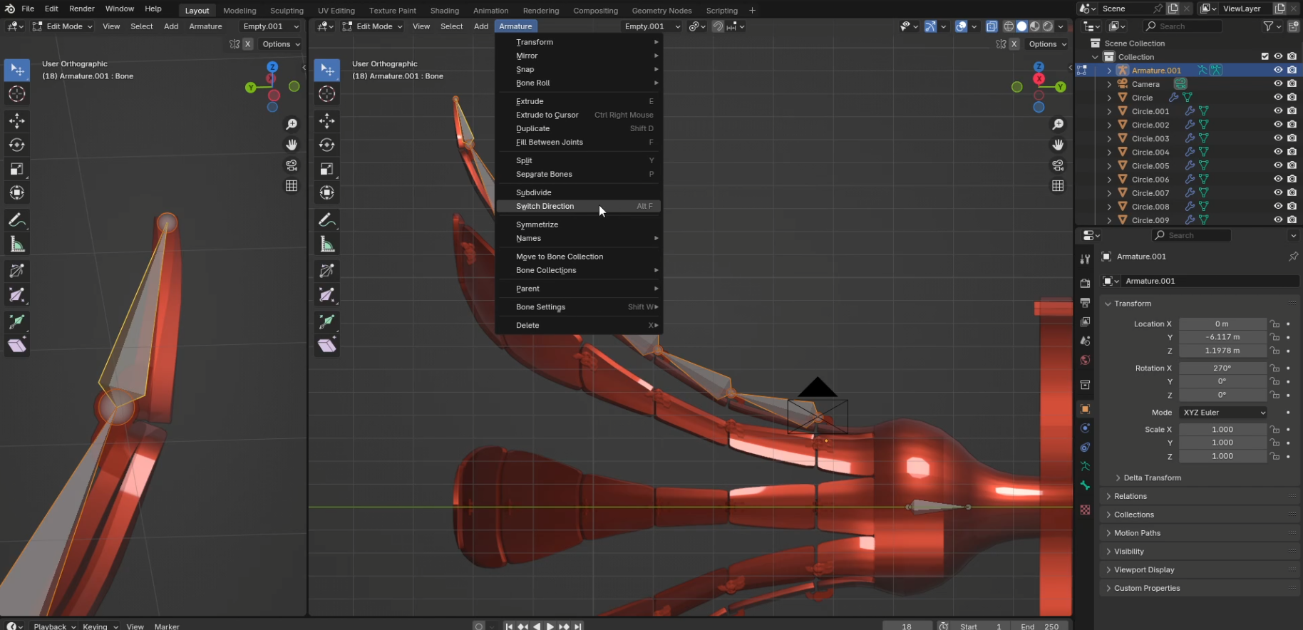Expand the Custom Properties panel

1200,588
